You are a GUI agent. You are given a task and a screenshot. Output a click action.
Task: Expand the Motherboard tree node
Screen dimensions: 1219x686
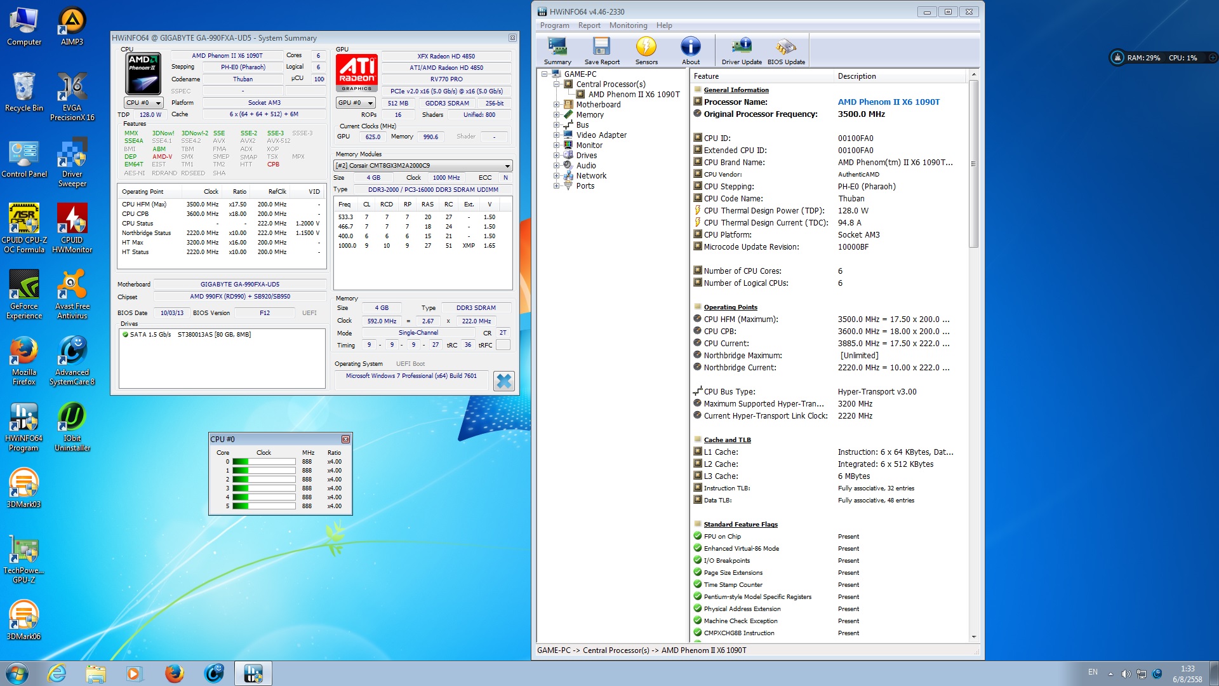pyautogui.click(x=556, y=105)
